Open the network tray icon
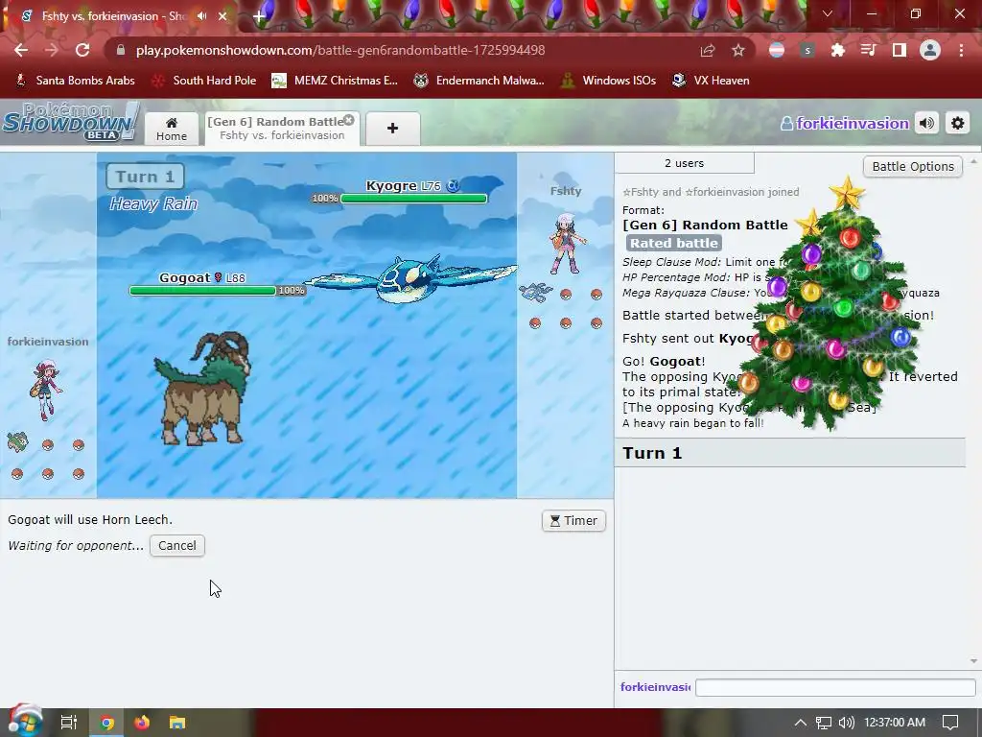 (x=824, y=723)
